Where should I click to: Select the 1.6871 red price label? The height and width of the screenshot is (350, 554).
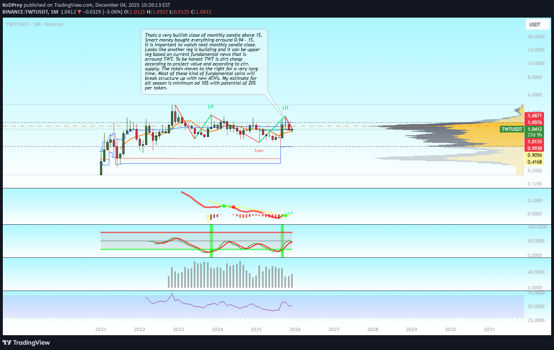[534, 116]
